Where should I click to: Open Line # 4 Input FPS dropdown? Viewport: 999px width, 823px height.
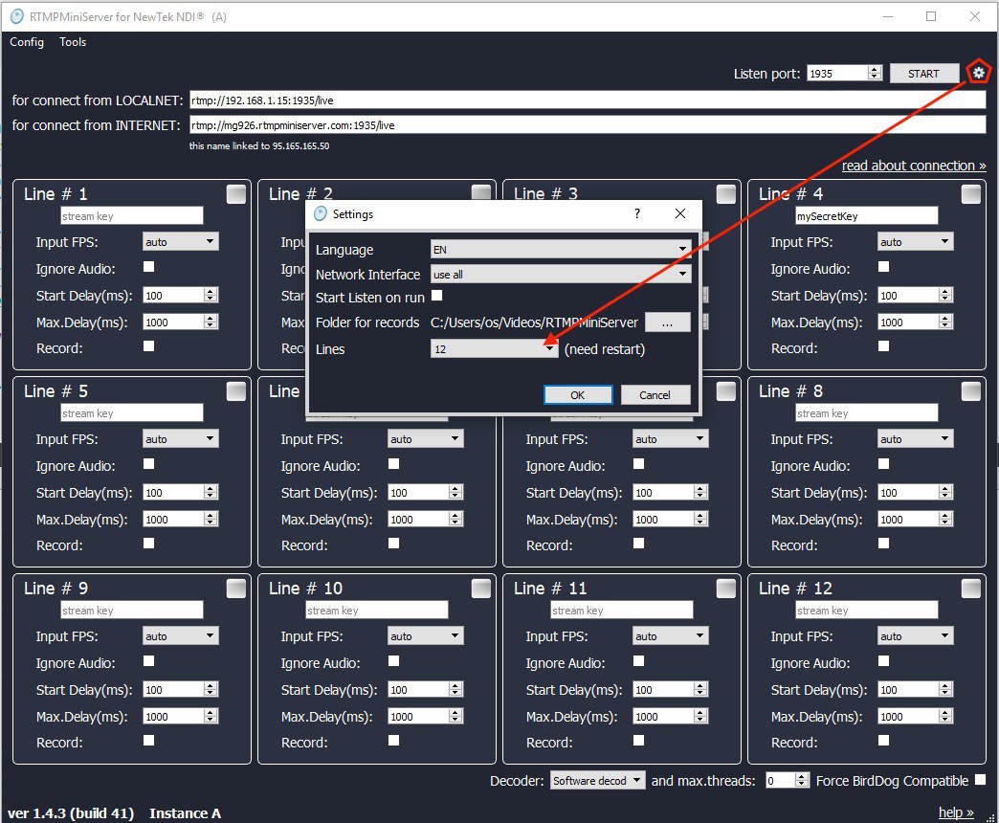pyautogui.click(x=915, y=241)
